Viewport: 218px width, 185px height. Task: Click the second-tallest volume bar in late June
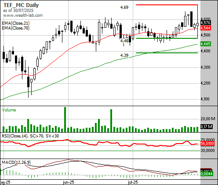(111, 121)
